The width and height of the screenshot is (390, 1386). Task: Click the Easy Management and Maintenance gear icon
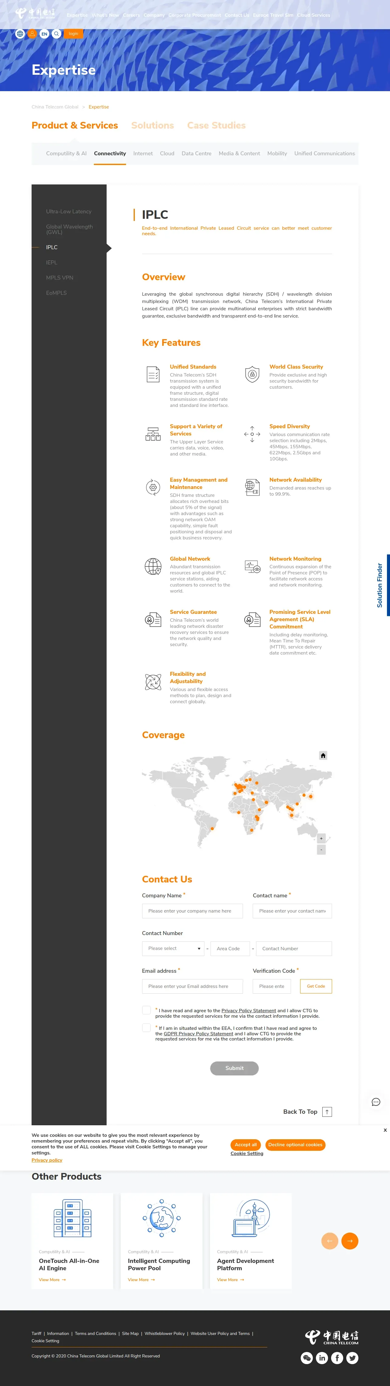[153, 487]
